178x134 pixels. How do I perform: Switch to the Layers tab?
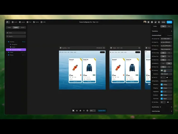point(16,27)
